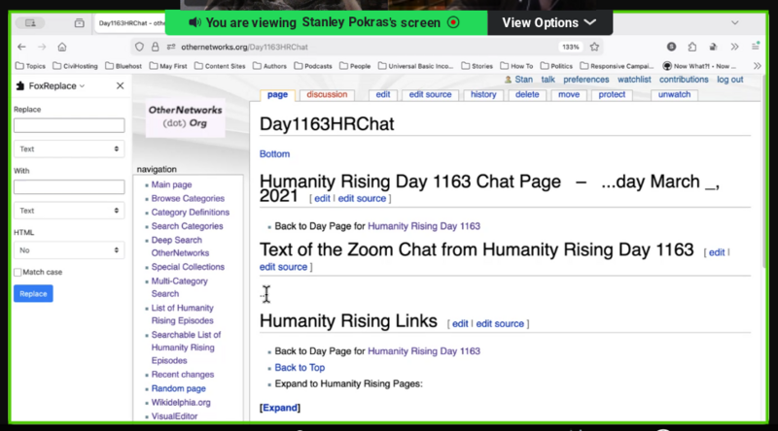
Task: Open the toolbar overflow chevrons icon
Action: click(735, 47)
